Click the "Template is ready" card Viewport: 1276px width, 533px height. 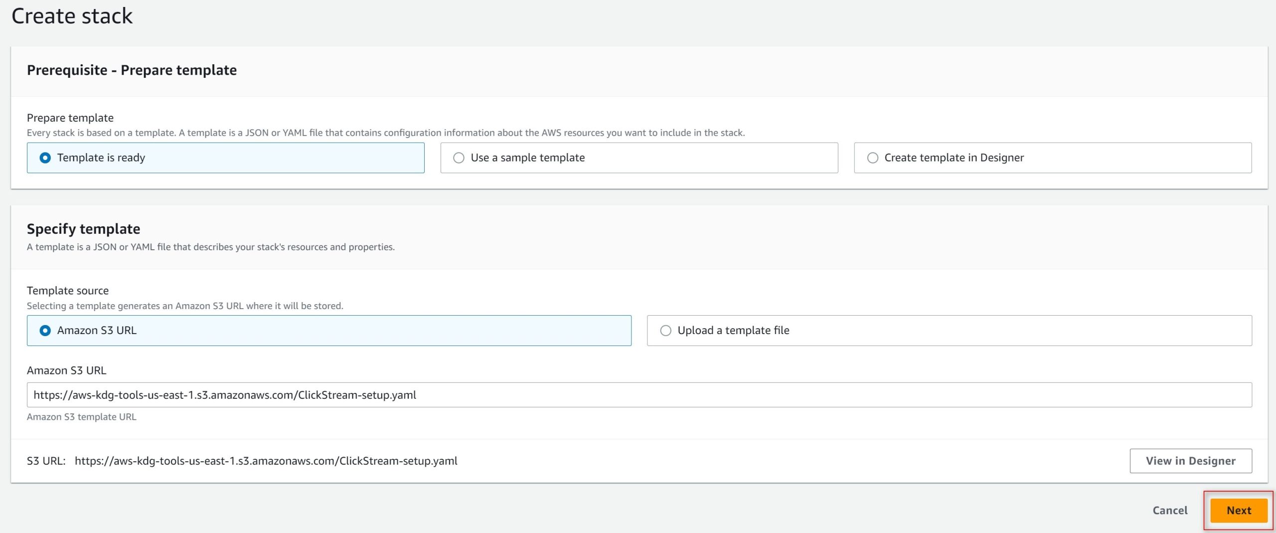coord(225,158)
